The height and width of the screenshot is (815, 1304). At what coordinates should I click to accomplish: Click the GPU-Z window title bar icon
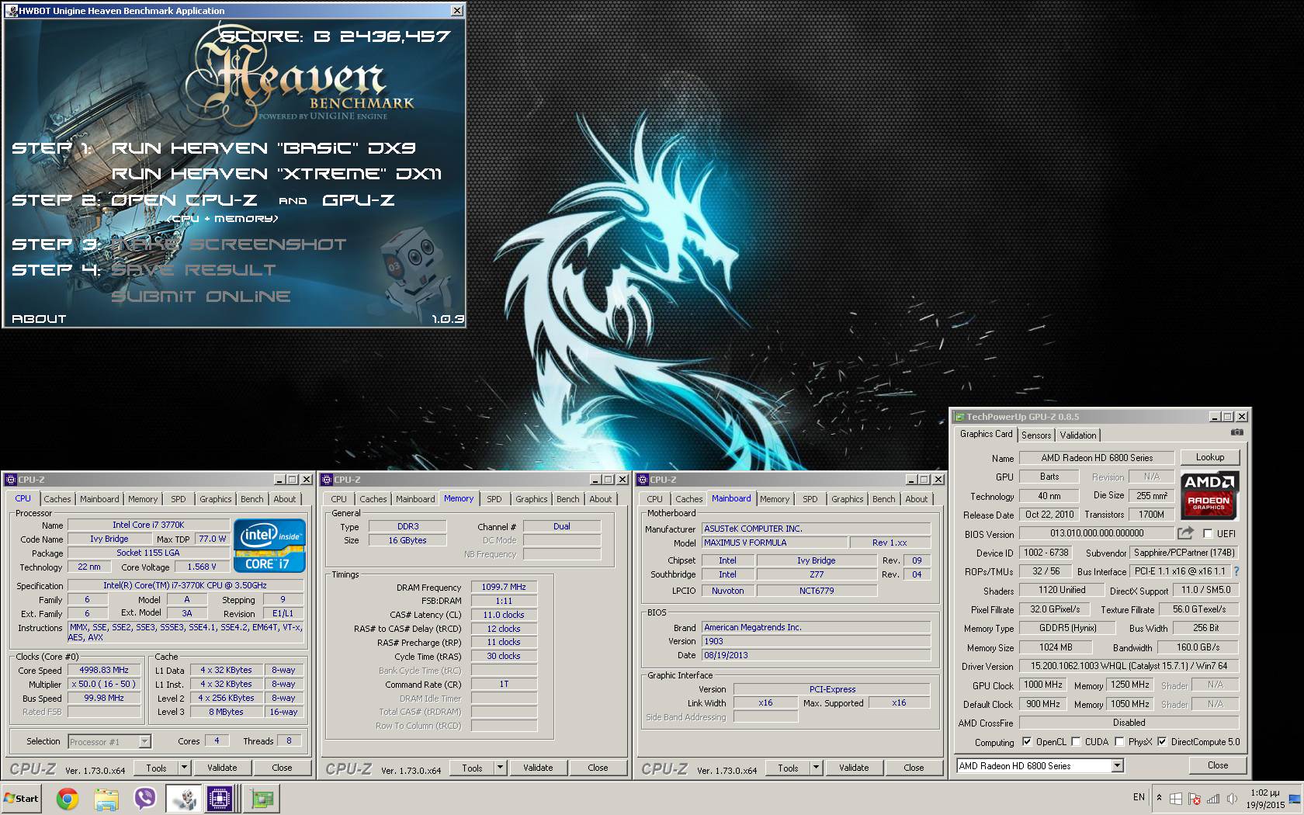959,417
